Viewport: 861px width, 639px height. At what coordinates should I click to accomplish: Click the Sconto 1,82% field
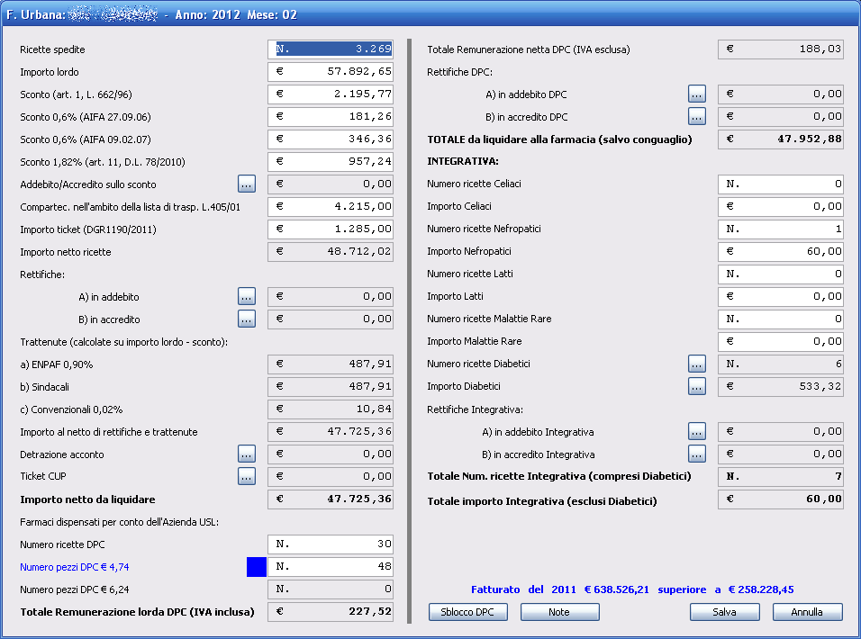click(x=331, y=162)
